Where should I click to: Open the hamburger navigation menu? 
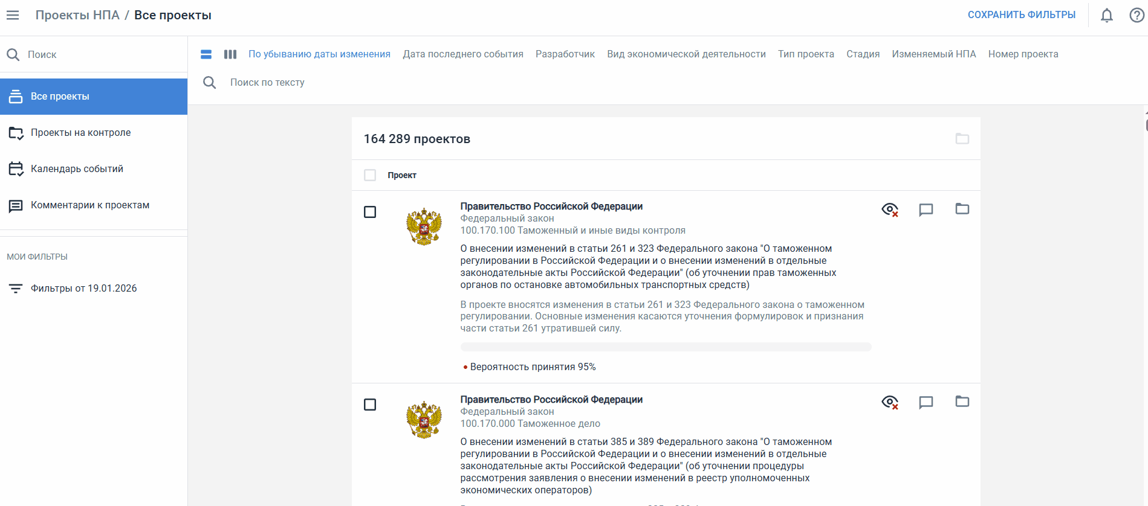pyautogui.click(x=13, y=15)
